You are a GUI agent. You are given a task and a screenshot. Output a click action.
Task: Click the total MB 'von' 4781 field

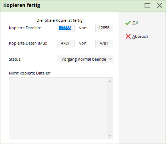[104, 43]
